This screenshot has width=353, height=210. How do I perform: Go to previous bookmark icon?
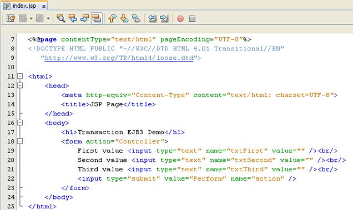click(x=112, y=18)
